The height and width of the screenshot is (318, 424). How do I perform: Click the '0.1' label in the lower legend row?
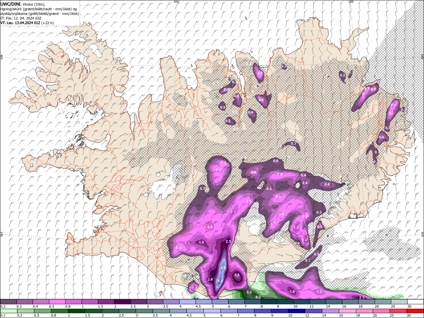[x=3, y=316]
